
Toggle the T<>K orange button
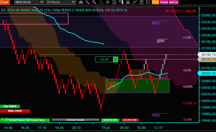[156, 2]
